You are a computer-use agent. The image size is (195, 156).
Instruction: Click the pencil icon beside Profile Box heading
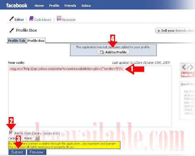[12, 30]
